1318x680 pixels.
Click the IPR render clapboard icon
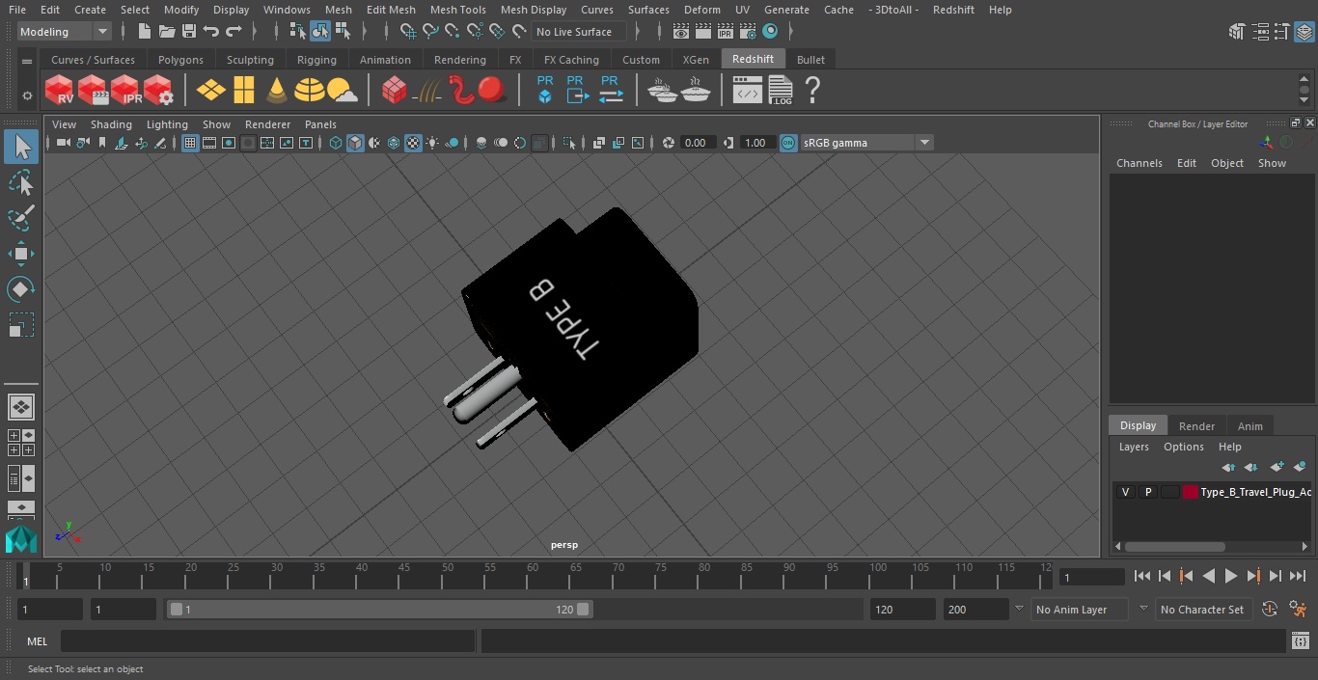point(725,32)
